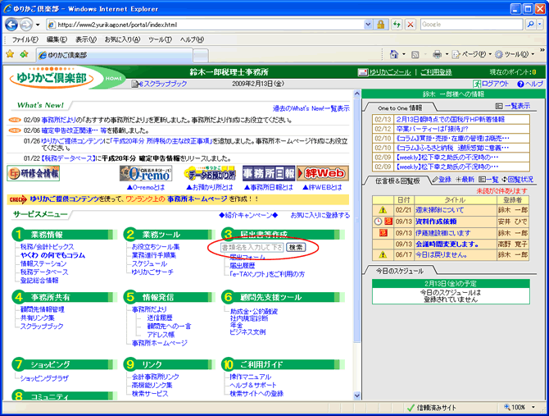The width and height of the screenshot is (549, 416).
Task: Click the データお預かり所 banner
Action: coord(210,173)
